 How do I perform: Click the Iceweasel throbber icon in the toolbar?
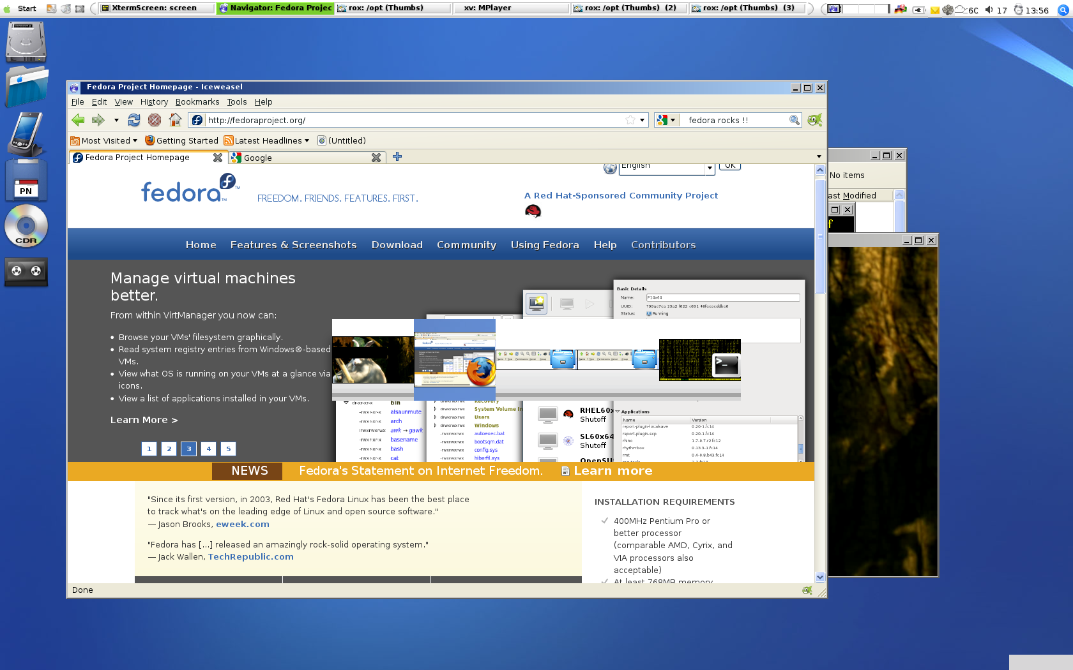pyautogui.click(x=814, y=120)
